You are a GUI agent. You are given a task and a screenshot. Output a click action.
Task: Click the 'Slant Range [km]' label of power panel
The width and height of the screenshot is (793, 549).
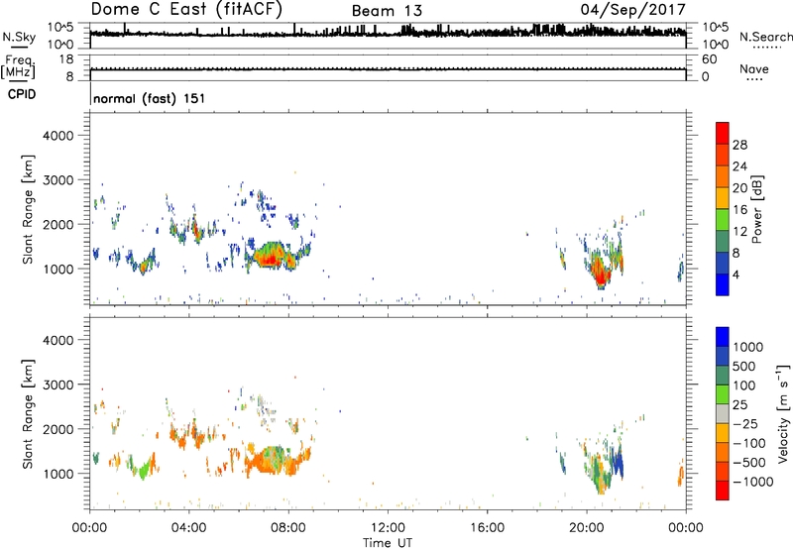point(28,209)
